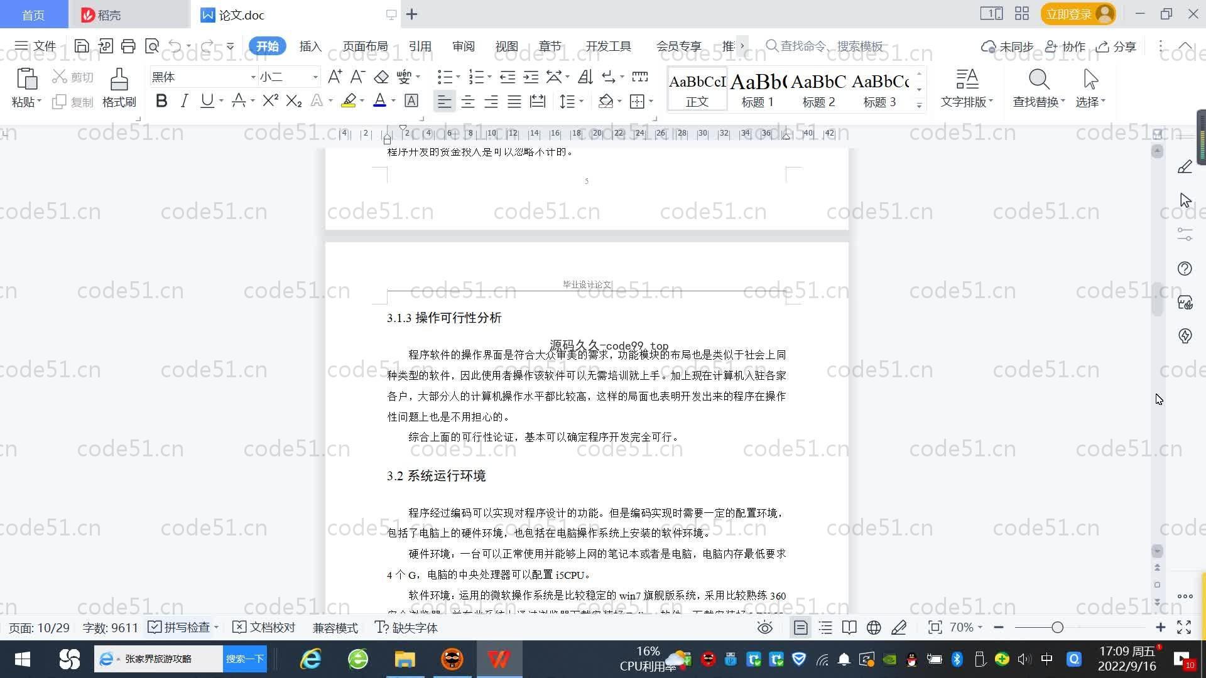Click the search commands input field
Viewport: 1206px width, 678px height.
(x=825, y=46)
